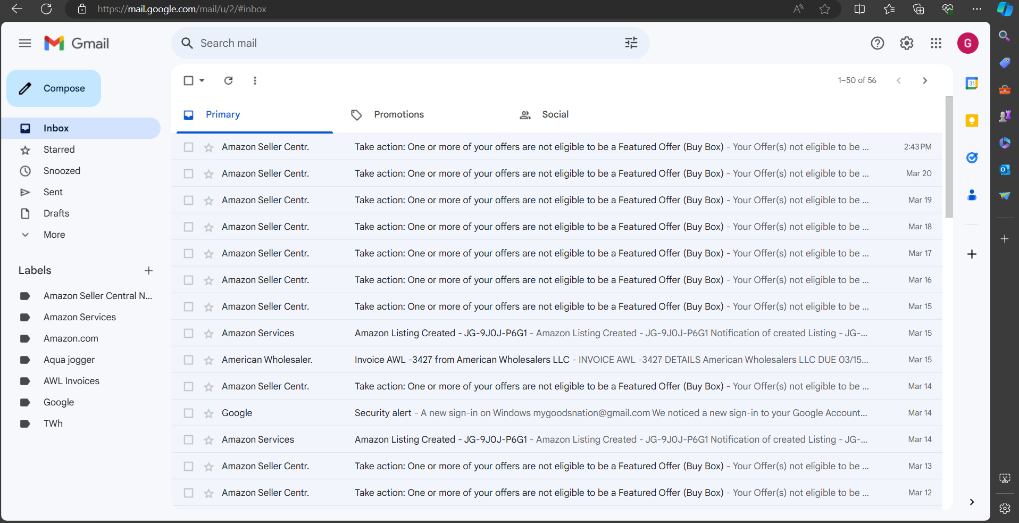Viewport: 1019px width, 523px height.
Task: Star the Google Security alert email
Action: pos(208,413)
